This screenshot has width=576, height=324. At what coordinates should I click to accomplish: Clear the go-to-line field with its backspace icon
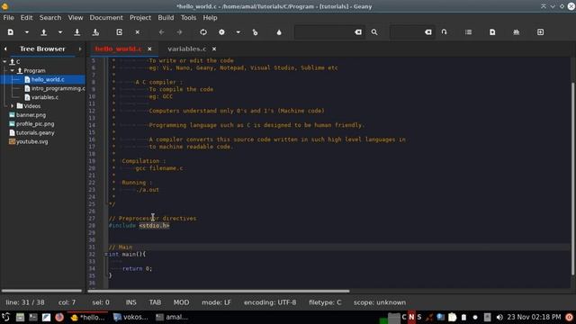(428, 32)
